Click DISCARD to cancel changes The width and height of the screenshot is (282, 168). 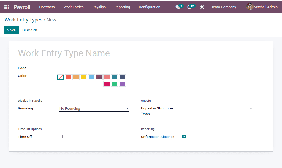point(29,30)
